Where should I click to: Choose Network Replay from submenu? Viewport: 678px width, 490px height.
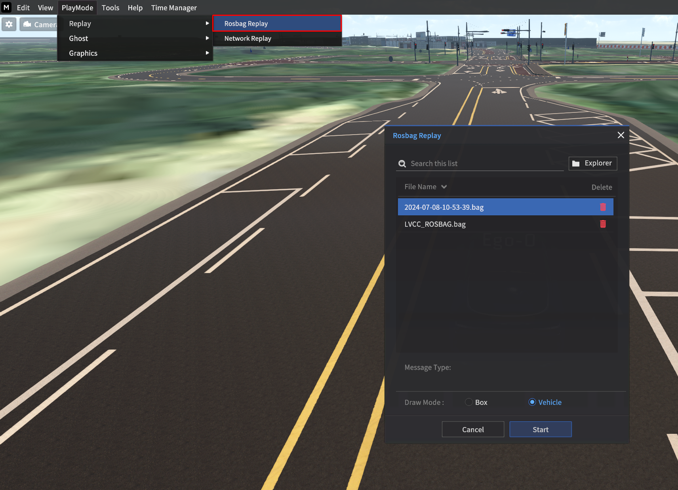tap(248, 38)
